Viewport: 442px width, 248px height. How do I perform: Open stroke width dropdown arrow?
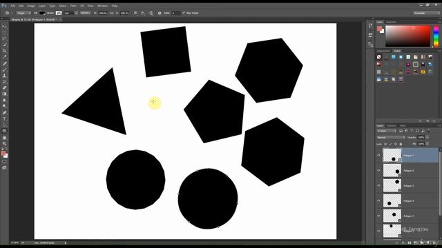coord(76,13)
